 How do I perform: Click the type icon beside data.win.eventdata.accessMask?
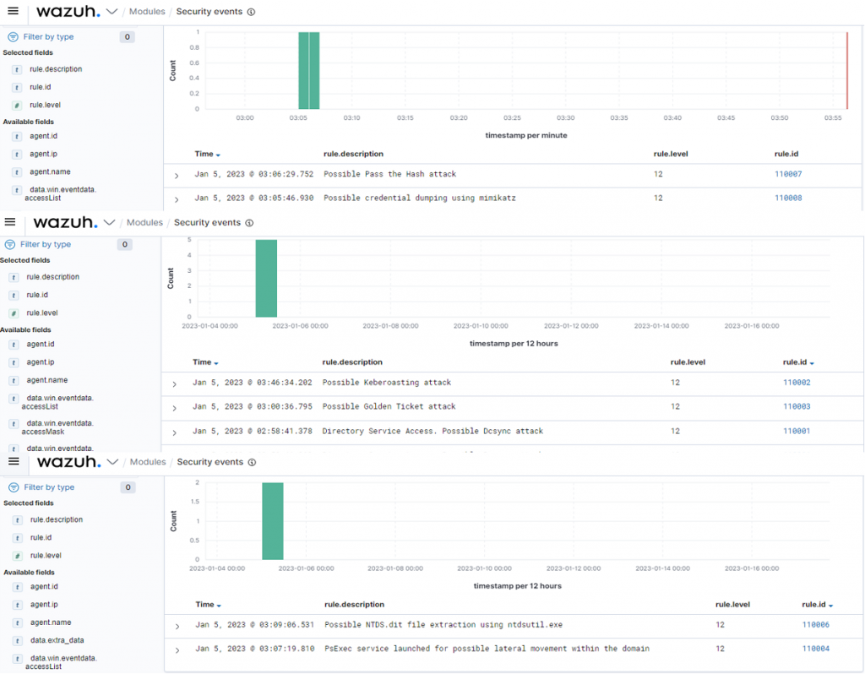click(14, 424)
